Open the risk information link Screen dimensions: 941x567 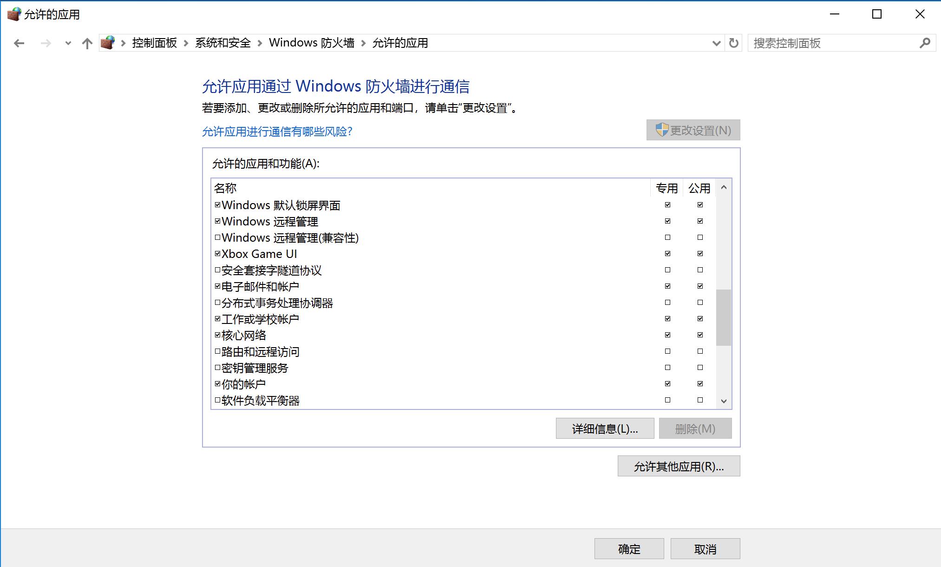[277, 132]
